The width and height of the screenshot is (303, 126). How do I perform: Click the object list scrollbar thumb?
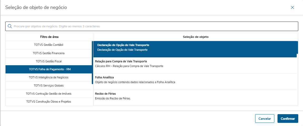click(297, 47)
